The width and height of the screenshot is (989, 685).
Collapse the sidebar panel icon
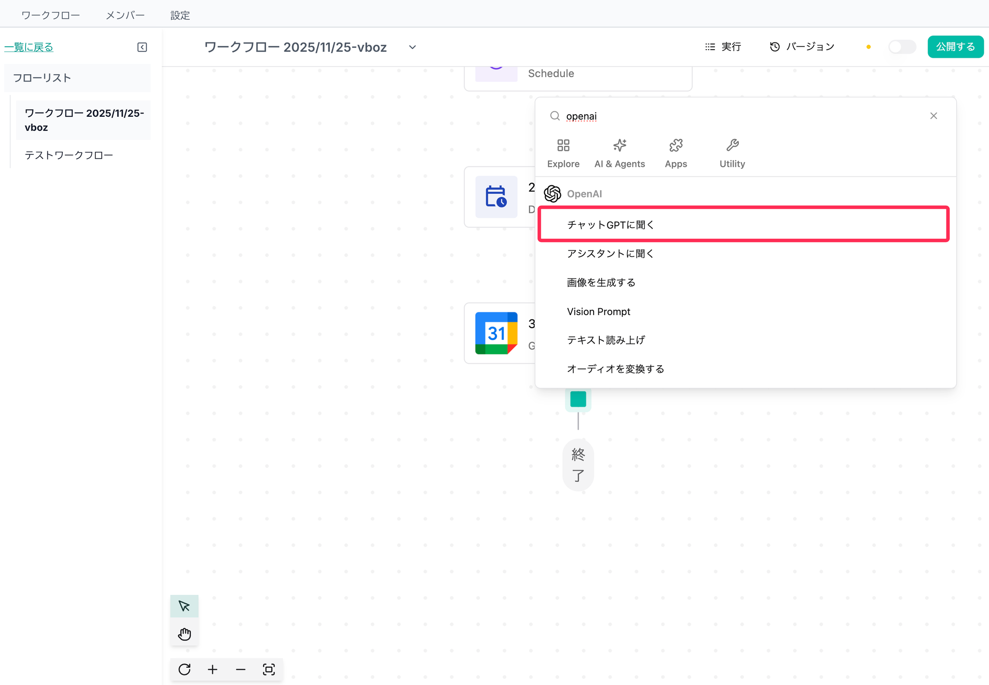[x=142, y=47]
